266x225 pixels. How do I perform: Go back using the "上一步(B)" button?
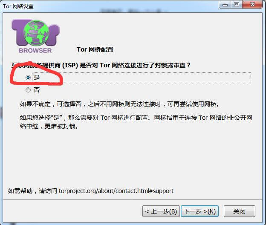[161, 211]
